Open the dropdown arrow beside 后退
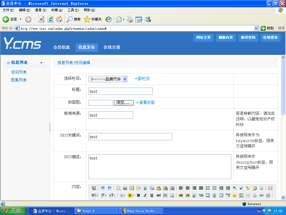The height and width of the screenshot is (215, 286). pyautogui.click(x=20, y=19)
